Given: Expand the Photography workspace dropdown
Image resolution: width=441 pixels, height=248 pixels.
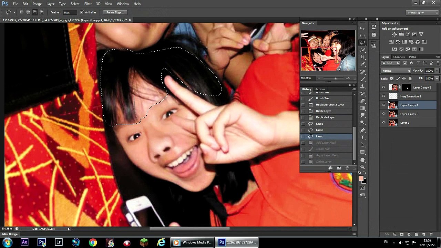Looking at the screenshot, I should 422,12.
